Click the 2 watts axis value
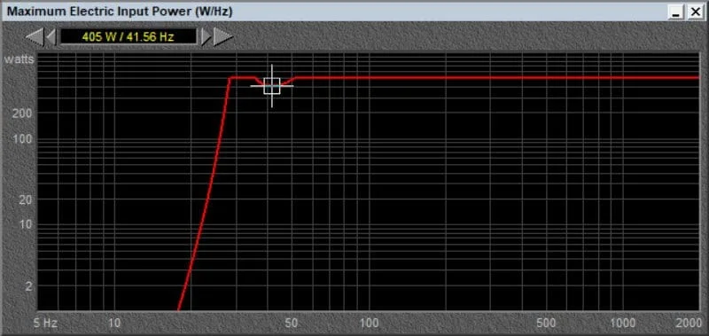 pyautogui.click(x=28, y=286)
